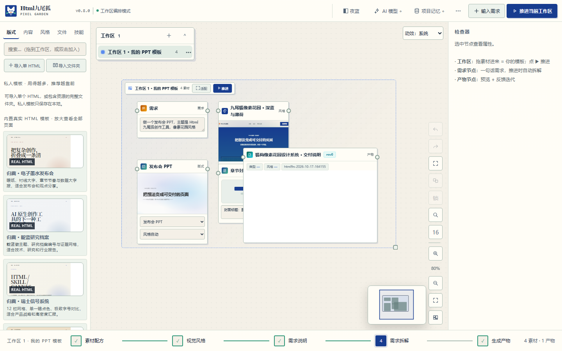Zoom out with the minus magnifier icon

click(x=436, y=283)
